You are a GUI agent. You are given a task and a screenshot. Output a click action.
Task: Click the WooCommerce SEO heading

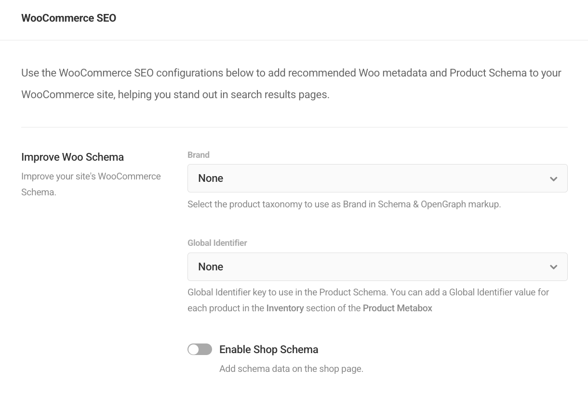click(x=68, y=18)
